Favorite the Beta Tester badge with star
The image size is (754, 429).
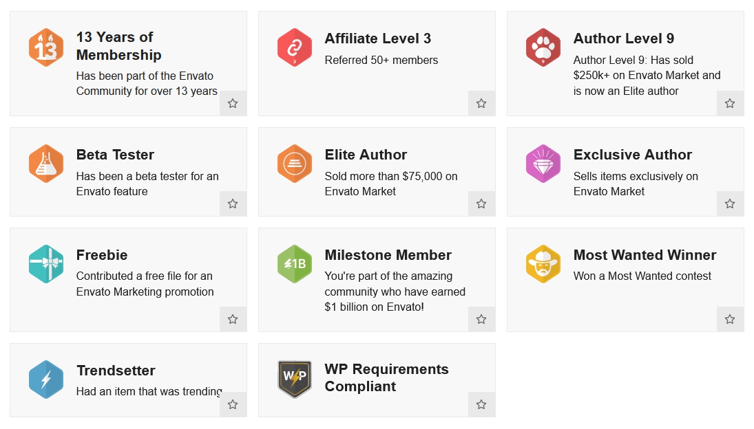[x=233, y=203]
